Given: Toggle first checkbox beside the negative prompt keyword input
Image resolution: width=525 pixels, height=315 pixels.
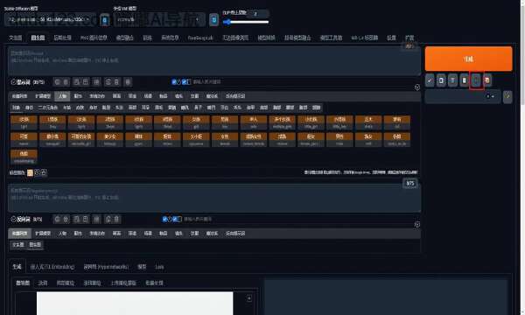Looking at the screenshot, I should 164,219.
